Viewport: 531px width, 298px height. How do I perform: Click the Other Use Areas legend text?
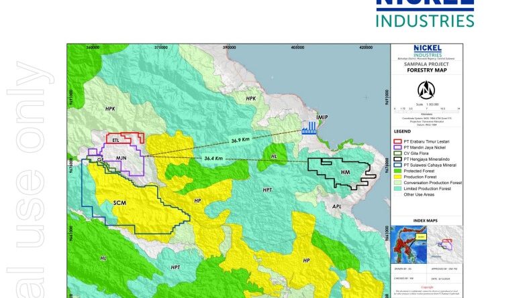[x=419, y=195]
